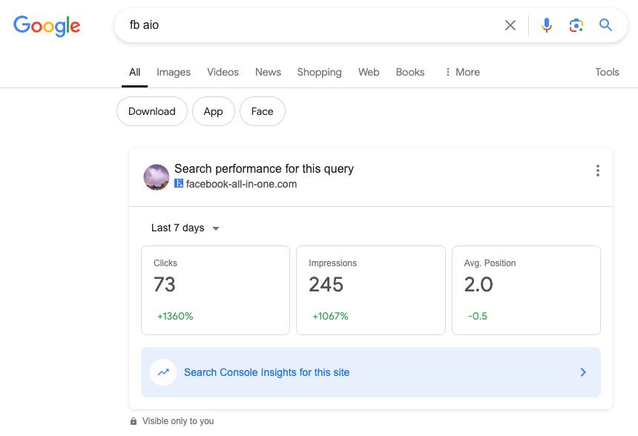Click the site favicon next to facebook-all-in-one.com
The width and height of the screenshot is (638, 436).
point(179,183)
